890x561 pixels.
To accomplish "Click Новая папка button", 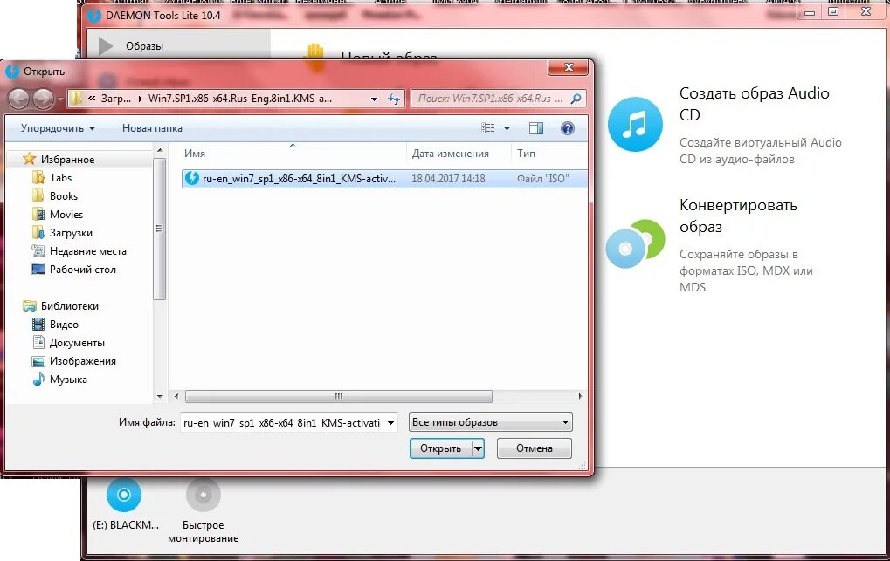I will click(152, 128).
